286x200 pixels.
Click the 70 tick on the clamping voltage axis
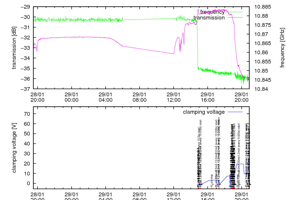(x=27, y=114)
